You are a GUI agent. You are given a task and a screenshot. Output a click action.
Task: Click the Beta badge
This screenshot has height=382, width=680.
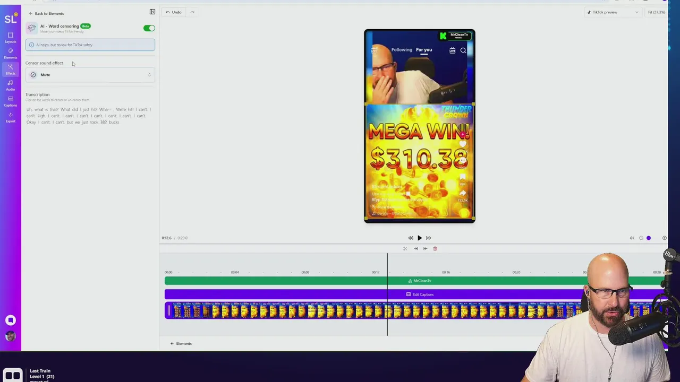86,26
